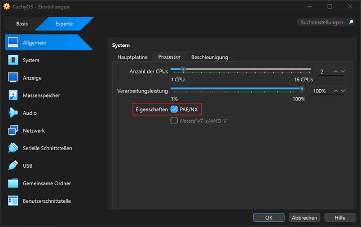Click the Audio label in sidebar
Viewport: 361px width, 227px height.
tap(30, 113)
